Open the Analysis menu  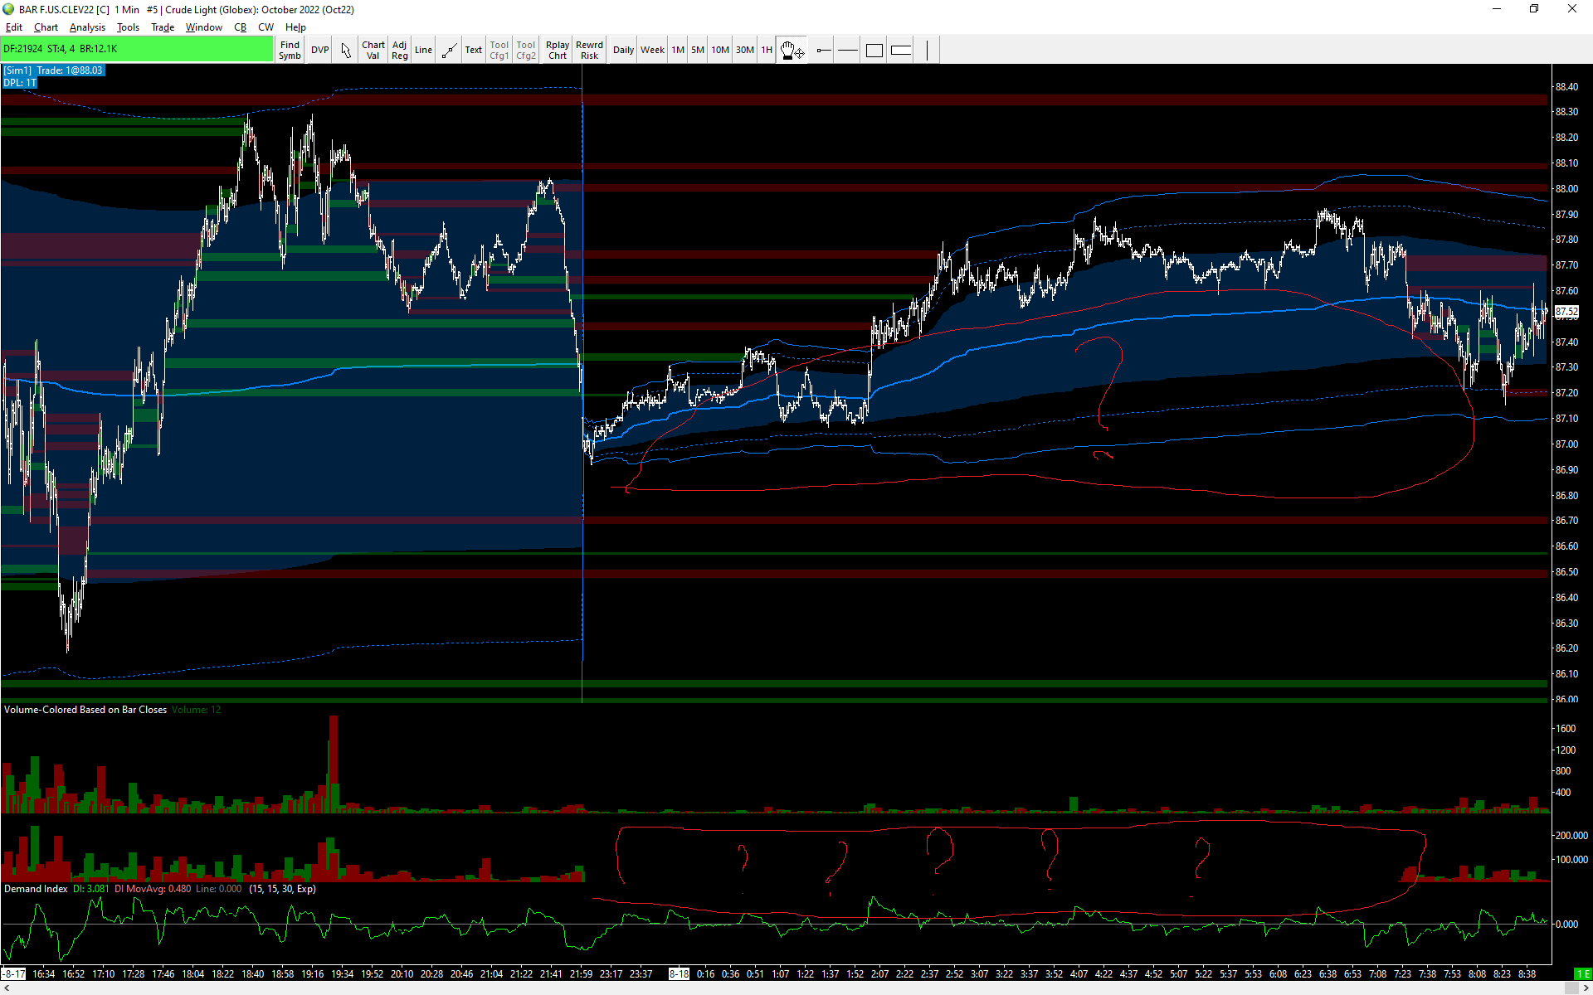87,27
